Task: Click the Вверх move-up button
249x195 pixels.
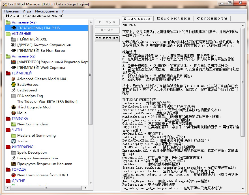Action: click(x=107, y=22)
